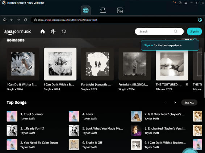Select song 4. Lover
The height and width of the screenshot is (153, 205).
pos(88,114)
